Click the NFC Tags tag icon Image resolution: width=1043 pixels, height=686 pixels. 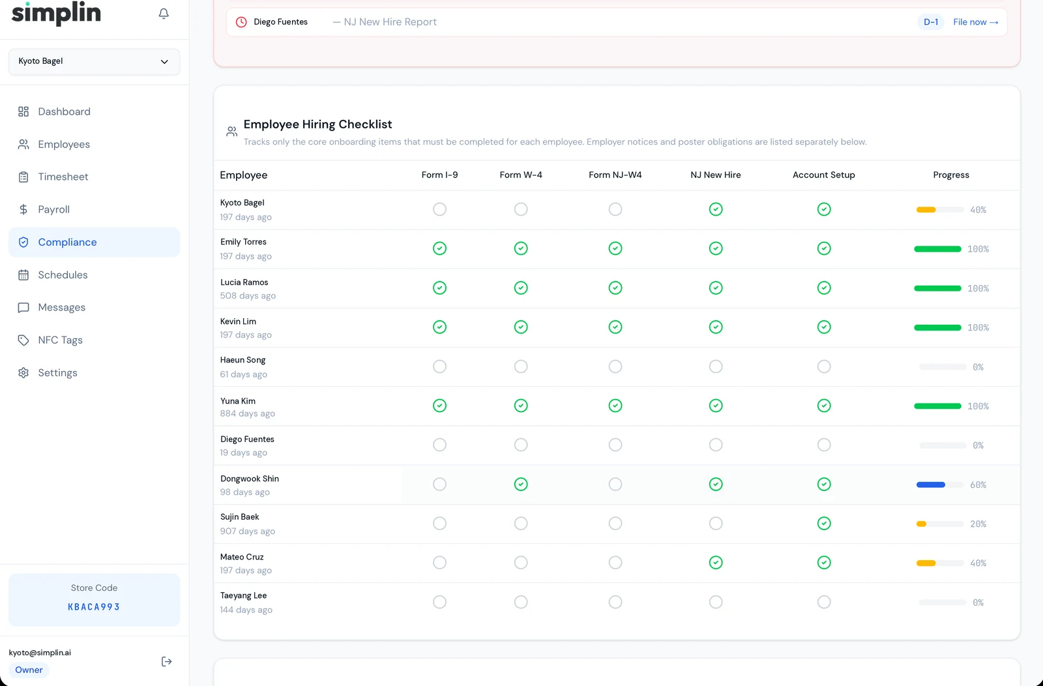(x=23, y=340)
